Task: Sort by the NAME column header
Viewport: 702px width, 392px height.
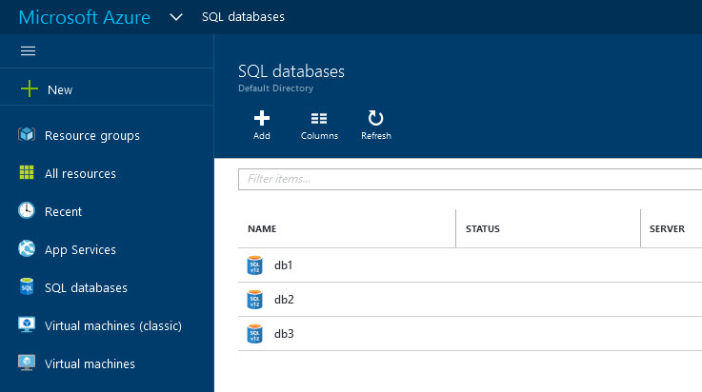Action: coord(262,229)
